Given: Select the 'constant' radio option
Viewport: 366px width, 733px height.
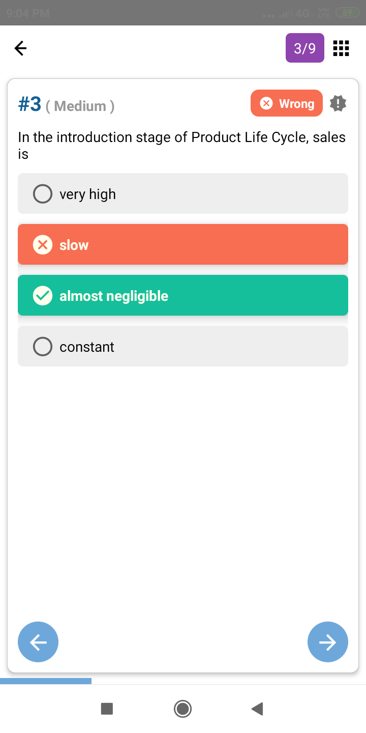Looking at the screenshot, I should click(43, 347).
